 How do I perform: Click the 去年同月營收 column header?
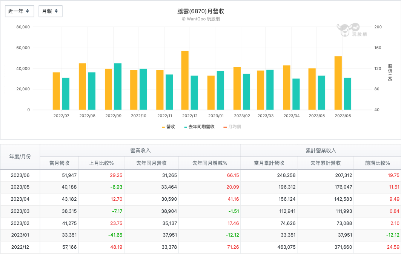[x=151, y=163]
